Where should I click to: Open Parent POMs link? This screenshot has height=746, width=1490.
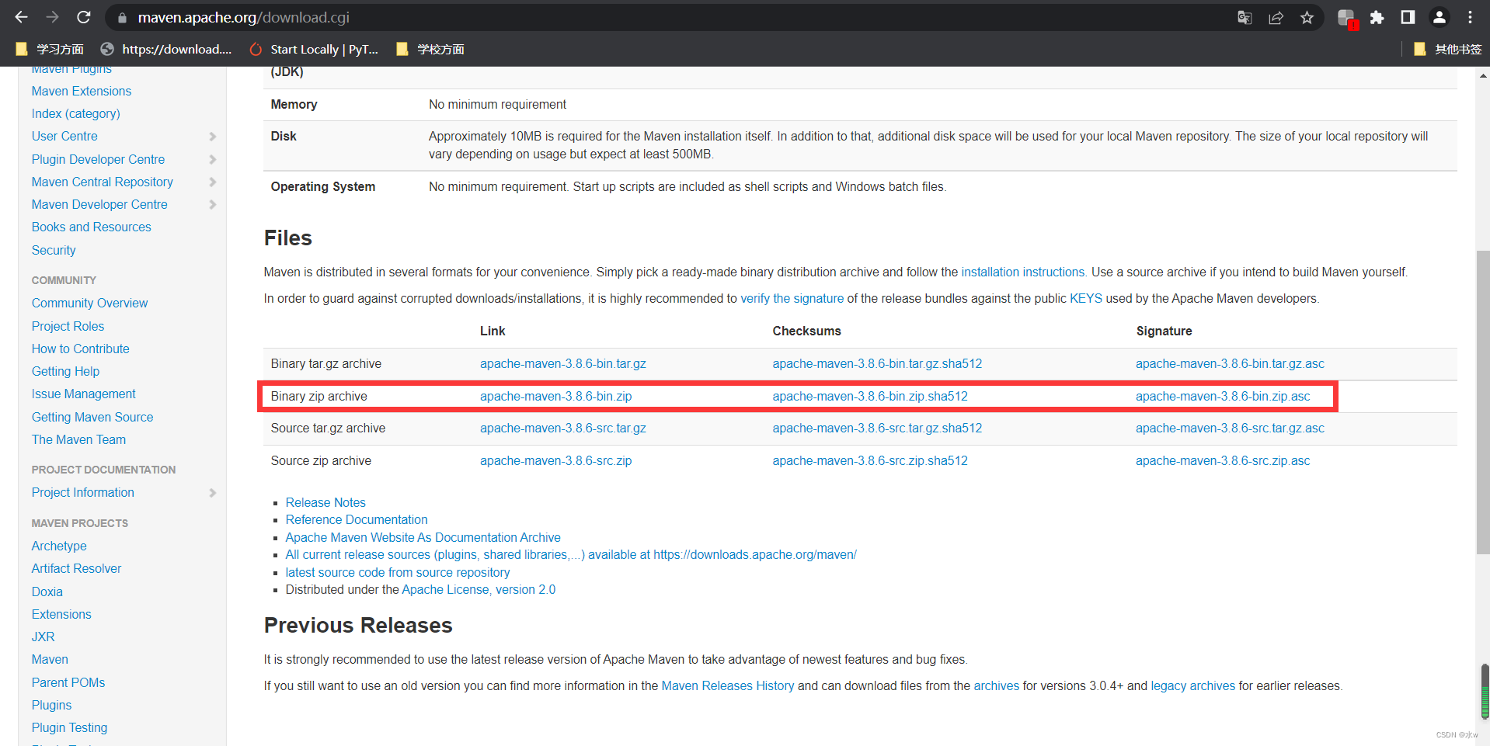pyautogui.click(x=68, y=682)
